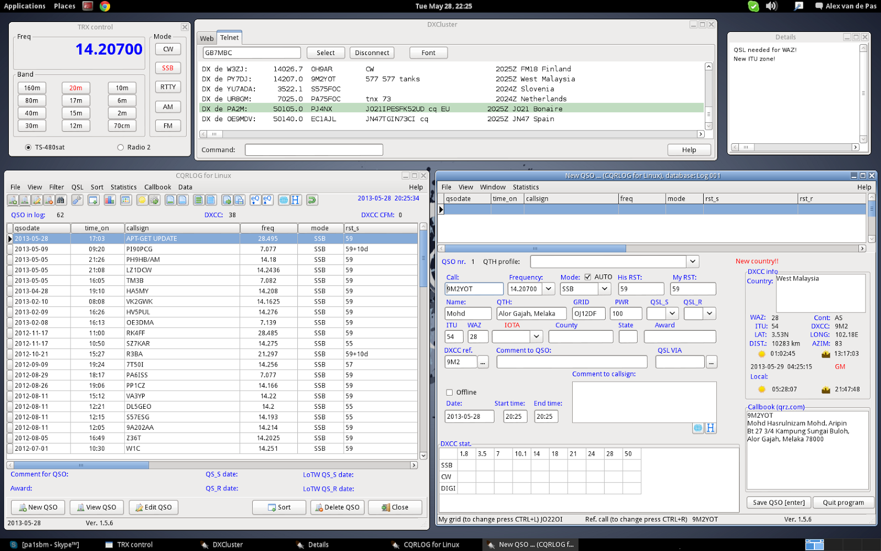Click the blue H HamQTH icon in CQRLOG toolbar
Viewport: 881px width, 551px height.
click(x=295, y=200)
